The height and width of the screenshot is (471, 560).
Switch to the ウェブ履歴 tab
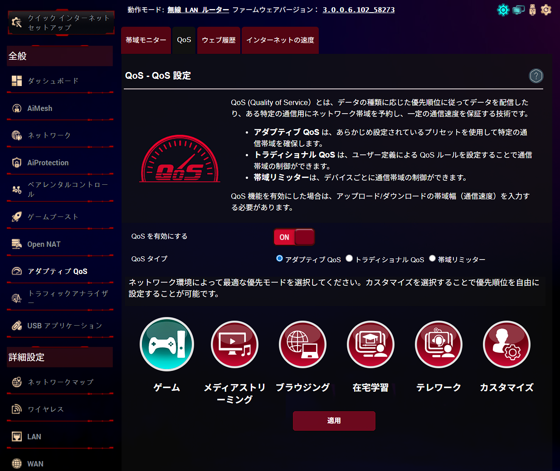[x=219, y=40]
